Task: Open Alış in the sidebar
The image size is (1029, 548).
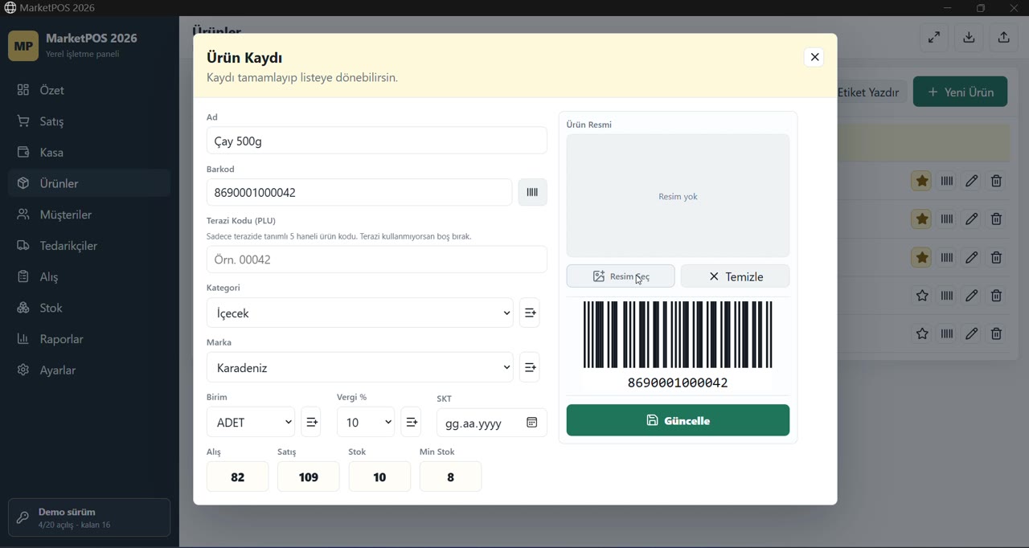Action: click(89, 276)
